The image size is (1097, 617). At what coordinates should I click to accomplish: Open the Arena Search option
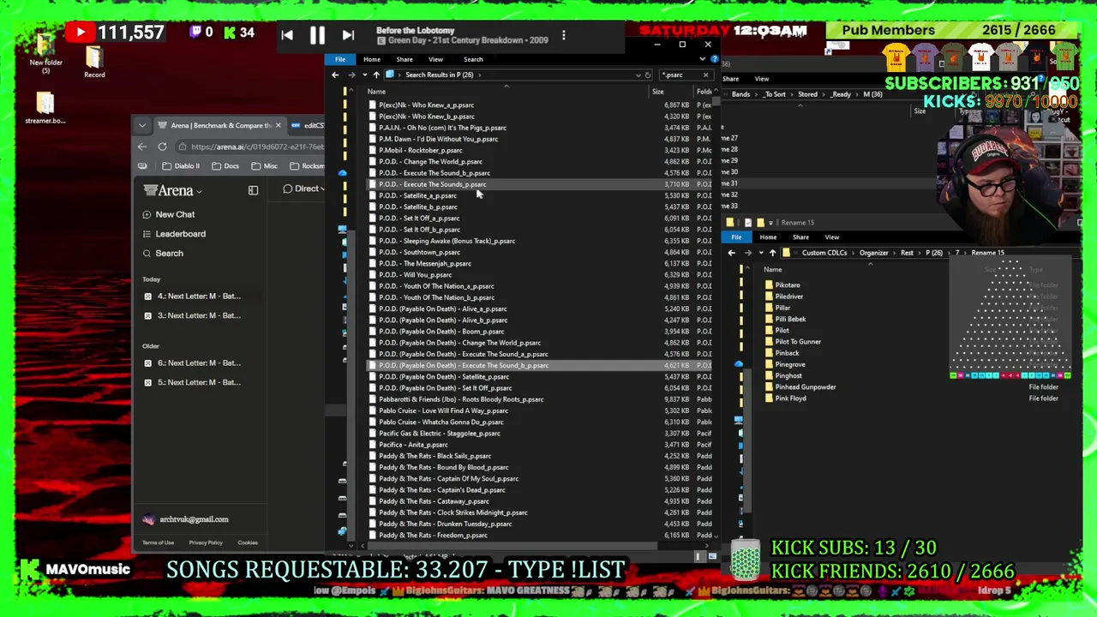pos(163,254)
